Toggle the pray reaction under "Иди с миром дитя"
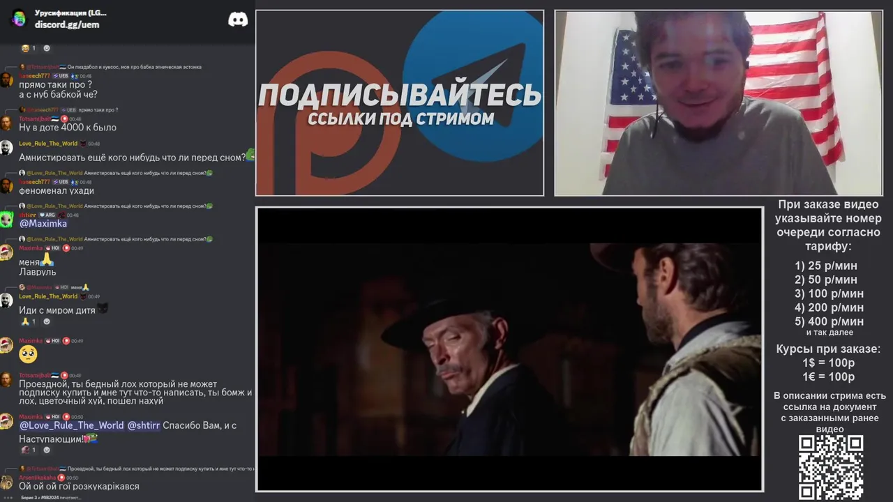 [28, 321]
